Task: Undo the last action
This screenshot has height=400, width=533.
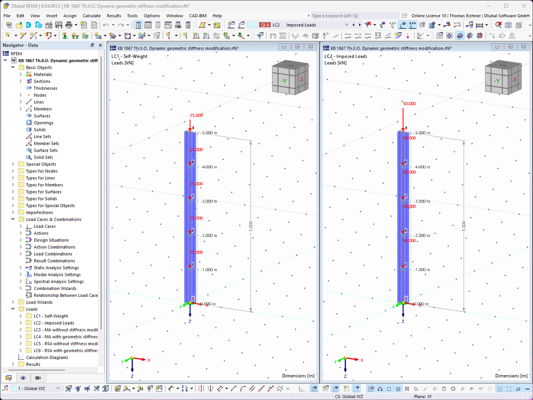Action: [x=106, y=25]
